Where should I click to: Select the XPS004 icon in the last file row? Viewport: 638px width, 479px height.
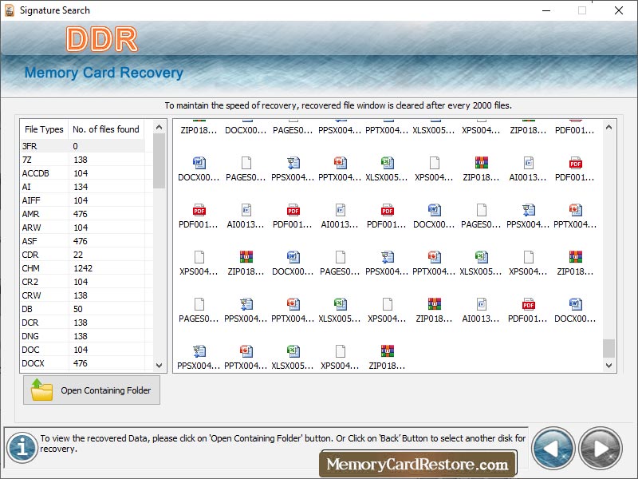[x=341, y=351]
